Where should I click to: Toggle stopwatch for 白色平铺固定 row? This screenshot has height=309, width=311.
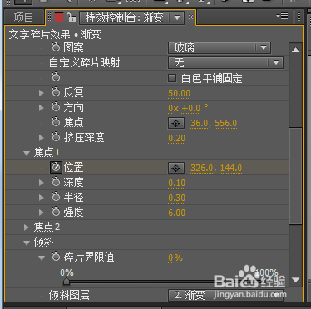click(x=56, y=77)
